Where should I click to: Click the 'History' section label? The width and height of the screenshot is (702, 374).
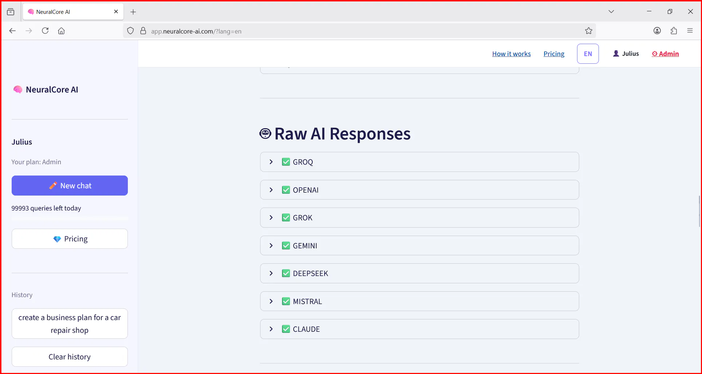22,295
